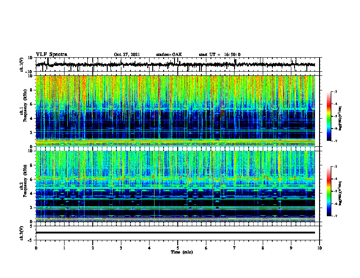Click time axis tick label '7'
Screen dimensions: 360x278
(x=235, y=248)
